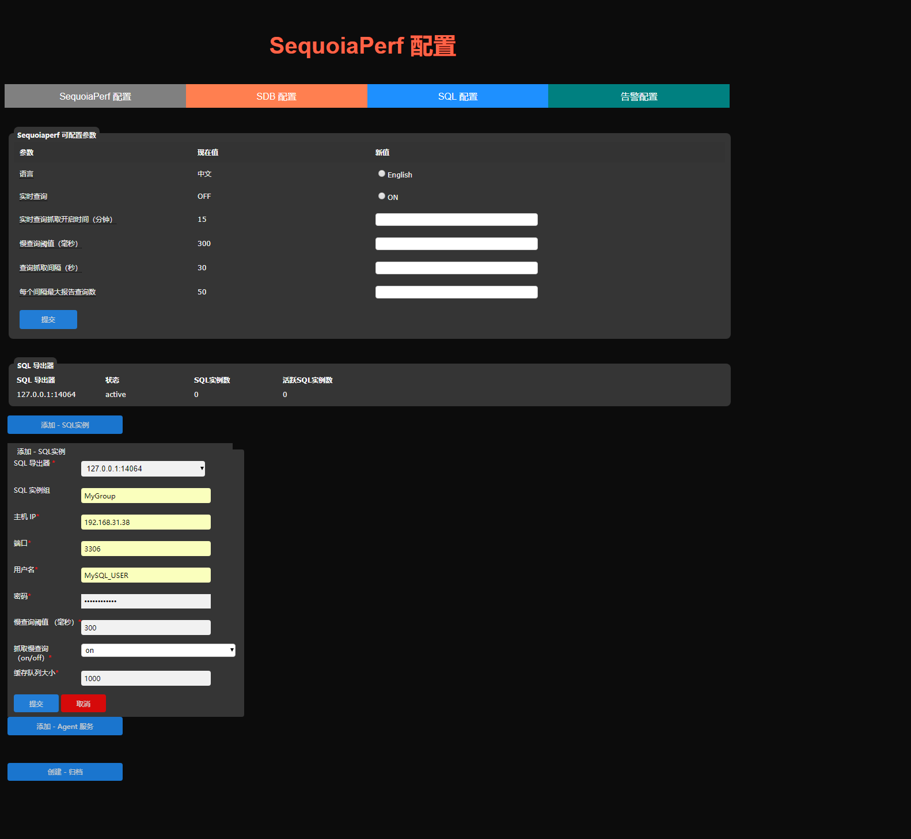Open the SQL 配置 tab
Screen dimensions: 911x839
(x=457, y=96)
